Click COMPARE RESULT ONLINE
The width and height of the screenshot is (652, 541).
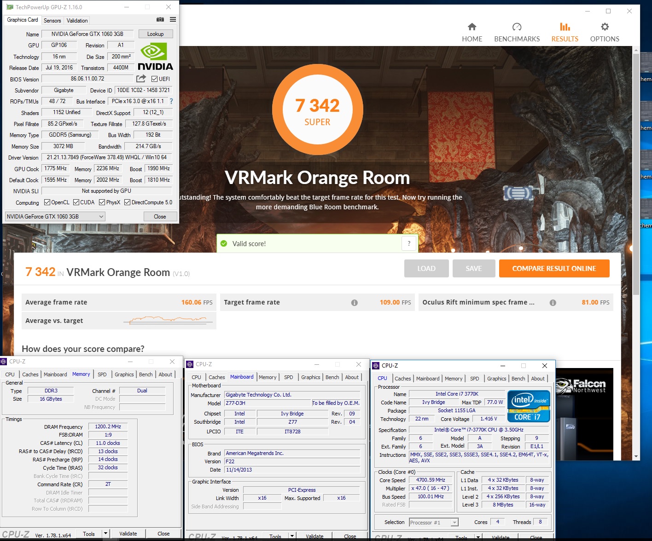[554, 269]
